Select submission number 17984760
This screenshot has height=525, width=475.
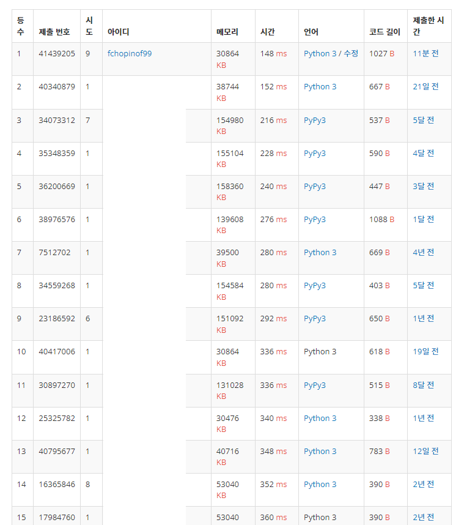tap(56, 518)
